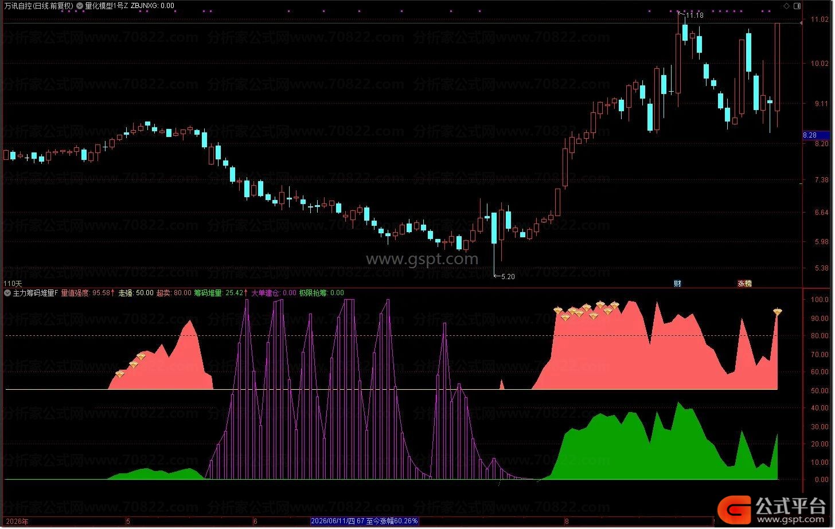Click the 筹码堆里 25.42 indicator value
Viewport: 835px width, 529px height.
click(221, 293)
